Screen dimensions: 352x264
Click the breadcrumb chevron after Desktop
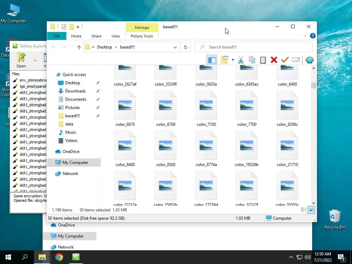(x=116, y=47)
